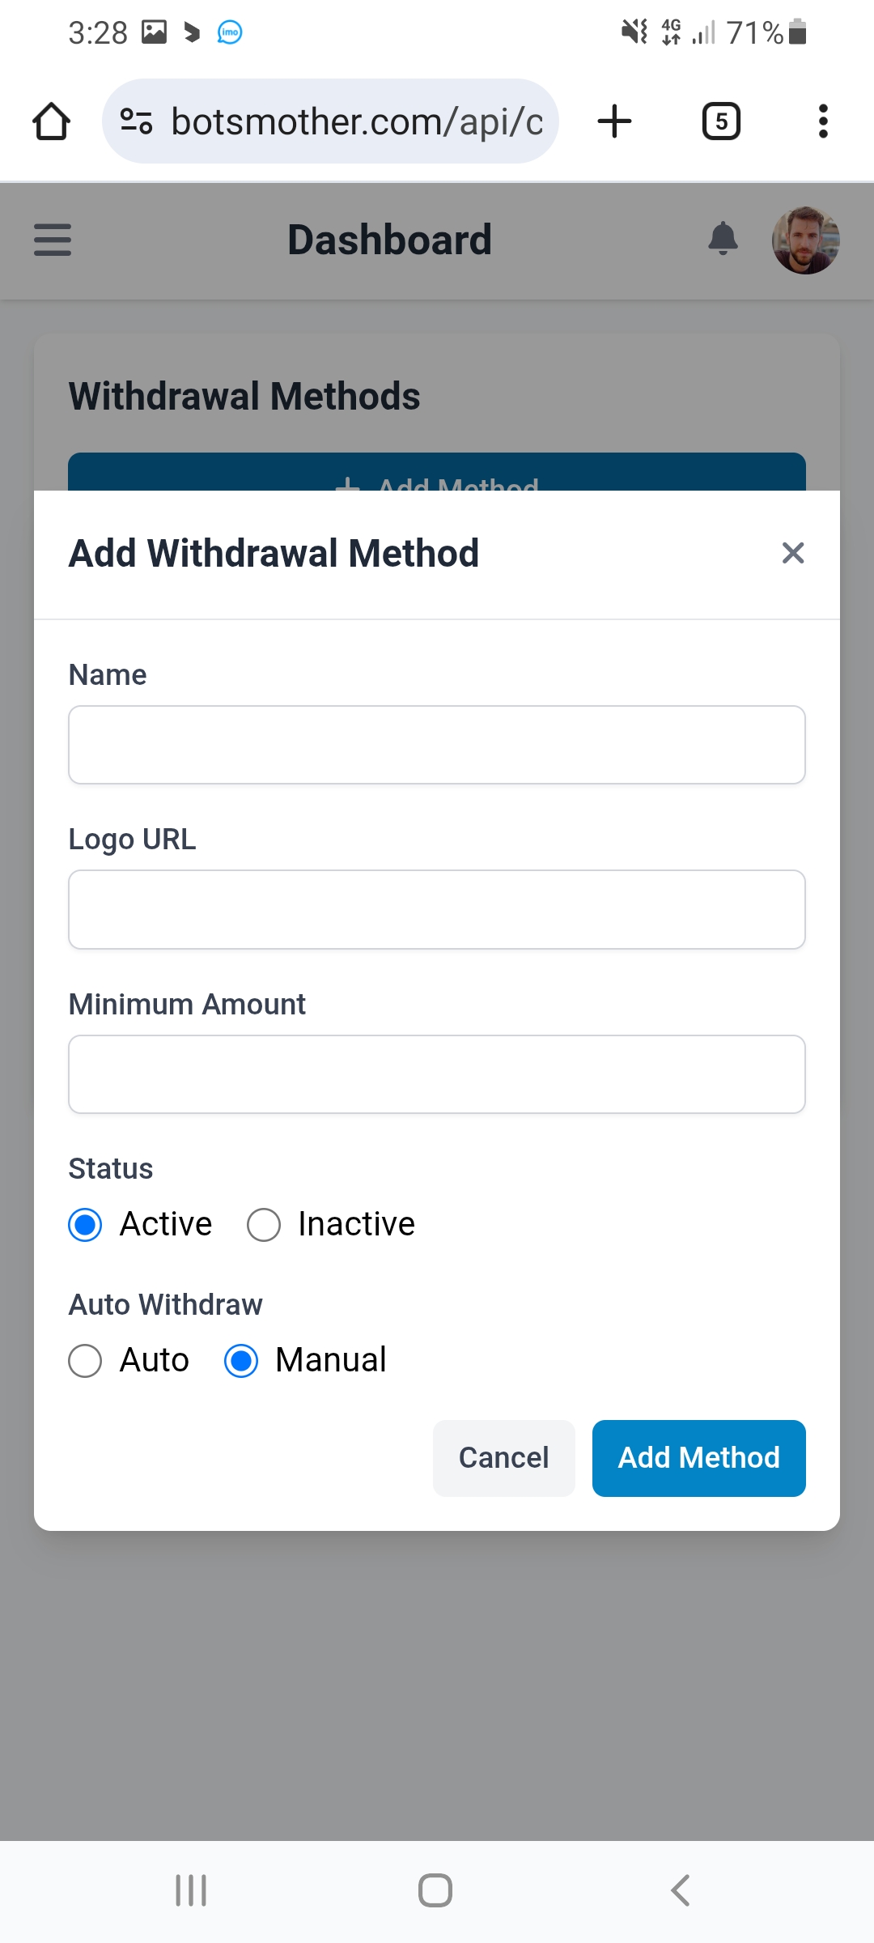
Task: Focus the Logo URL input field
Action: 437,909
